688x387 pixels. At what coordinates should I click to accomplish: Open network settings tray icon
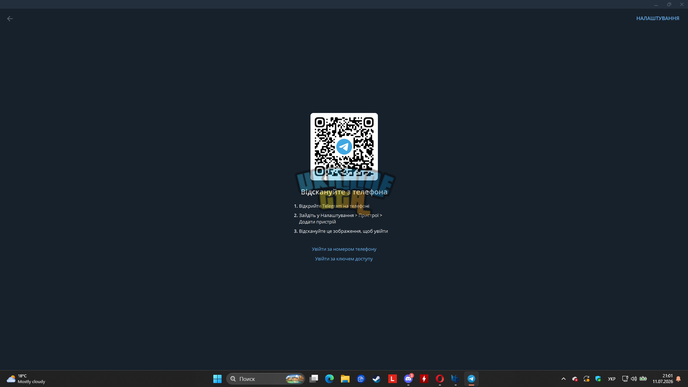pos(625,379)
